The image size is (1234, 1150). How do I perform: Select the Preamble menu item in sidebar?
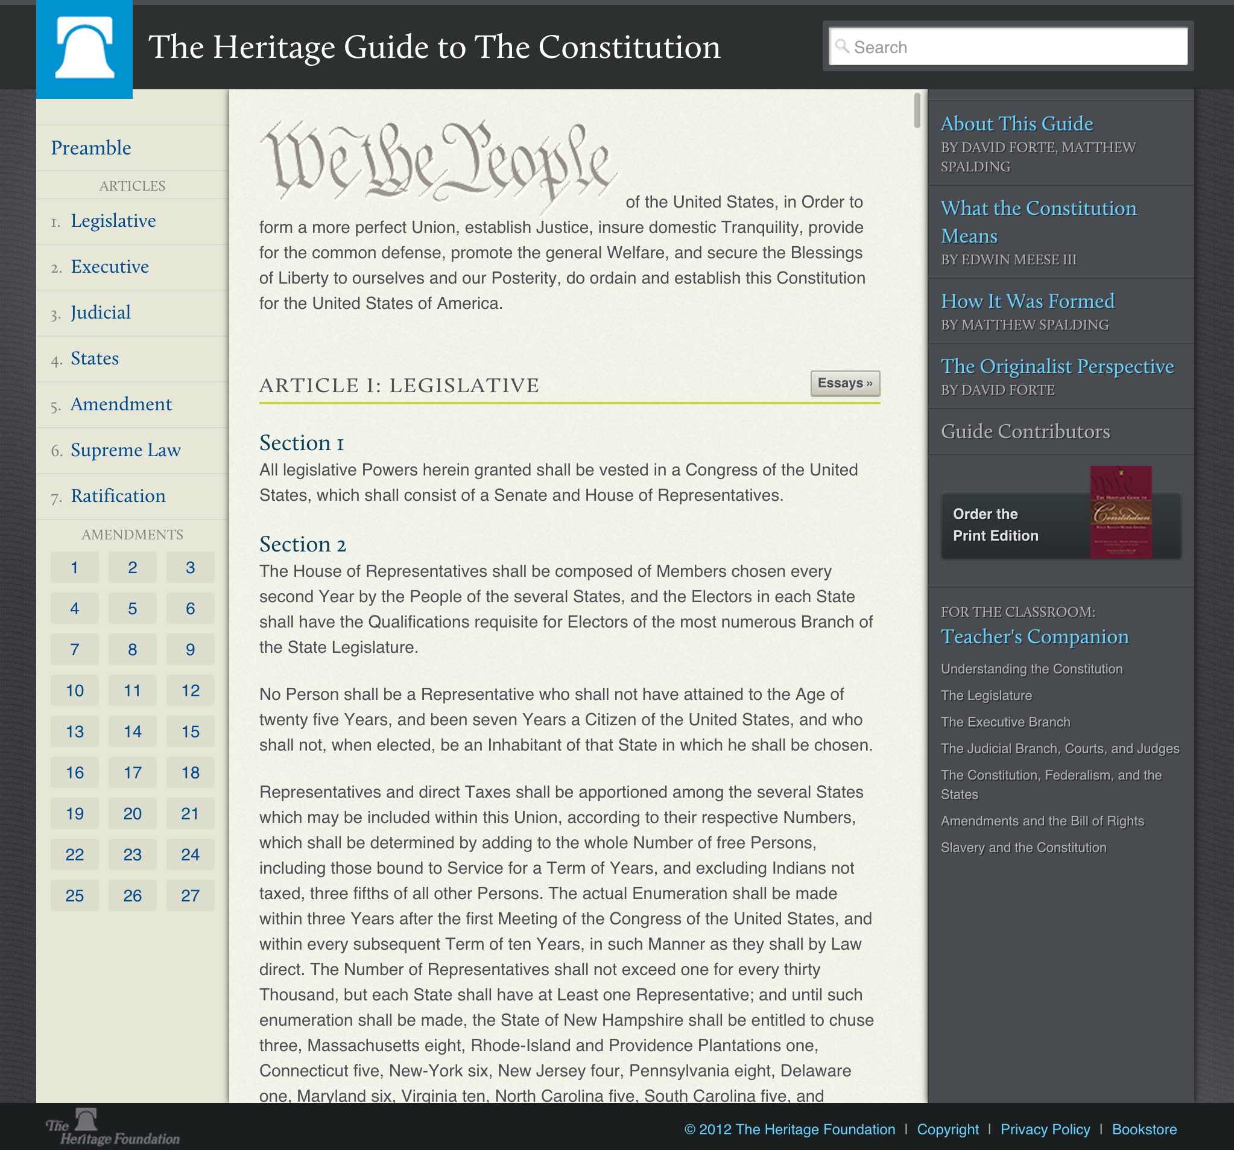click(x=92, y=147)
